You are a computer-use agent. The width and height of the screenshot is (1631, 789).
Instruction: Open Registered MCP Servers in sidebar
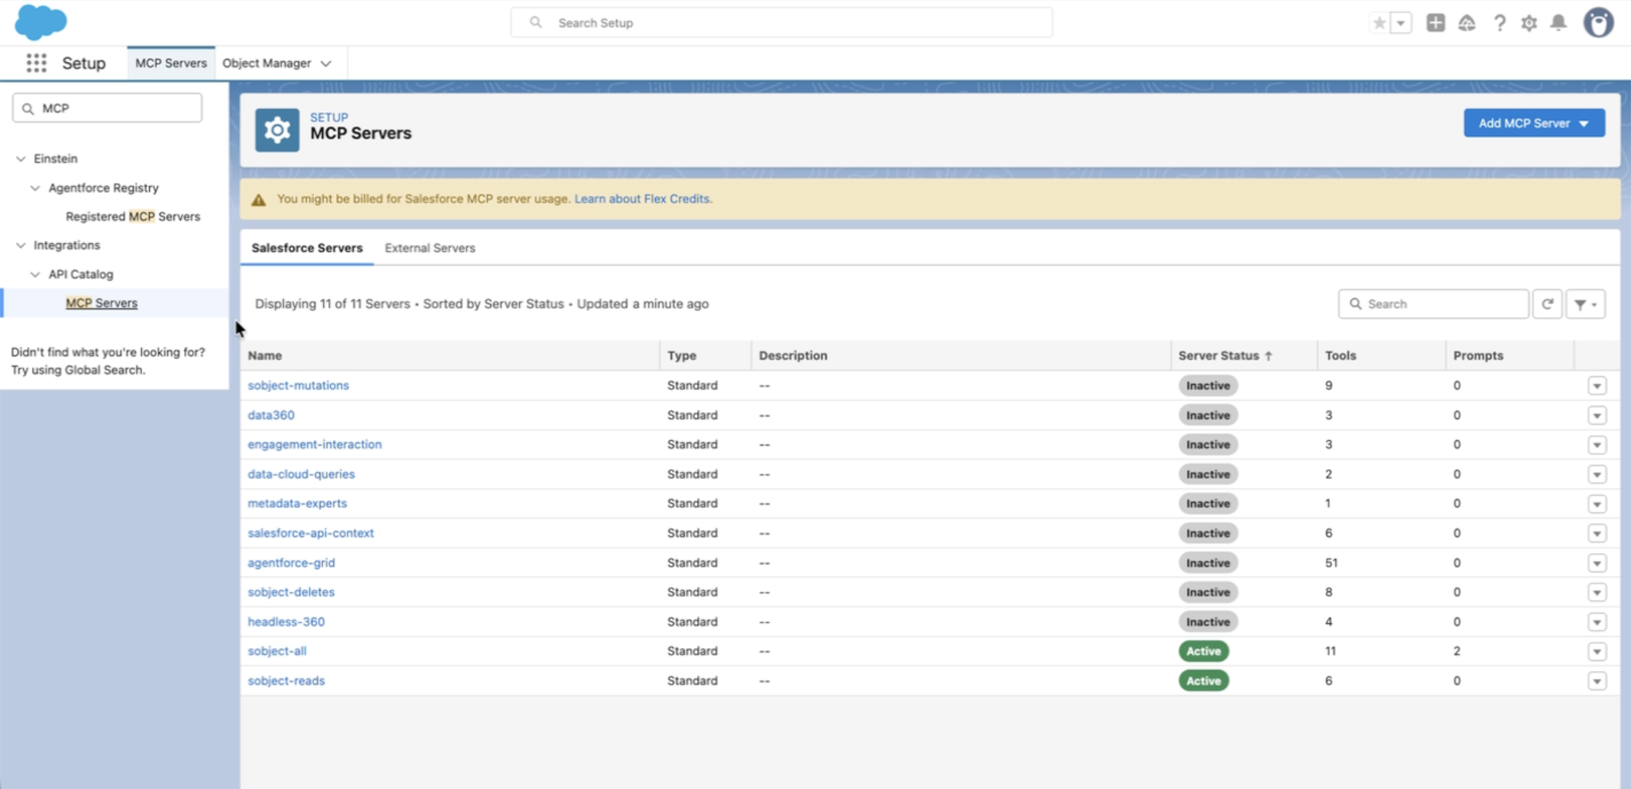[x=133, y=217]
